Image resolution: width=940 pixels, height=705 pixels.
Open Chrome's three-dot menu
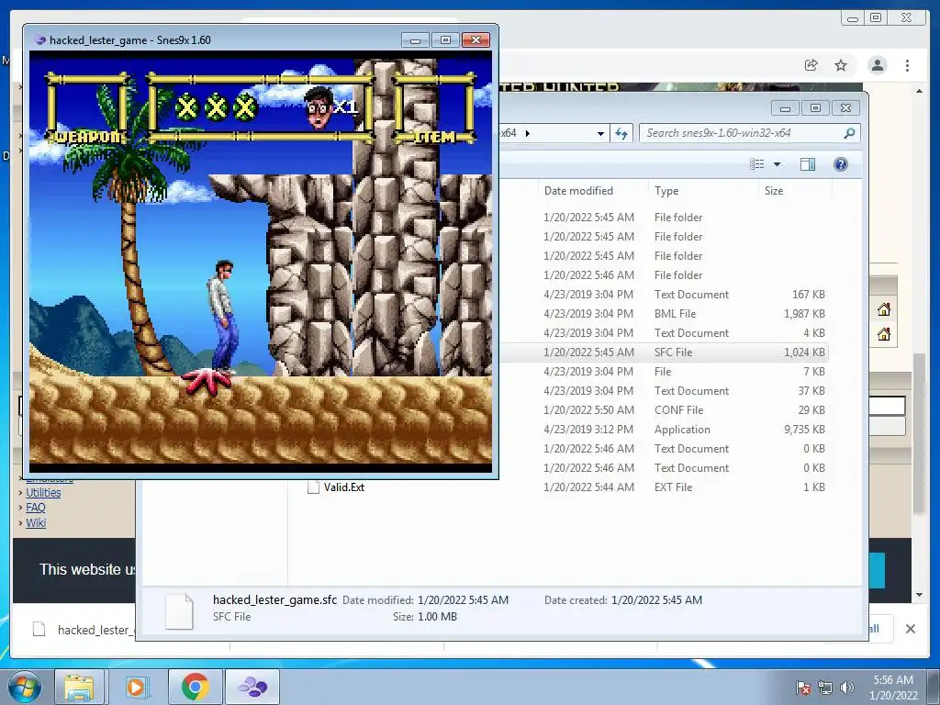(x=907, y=65)
